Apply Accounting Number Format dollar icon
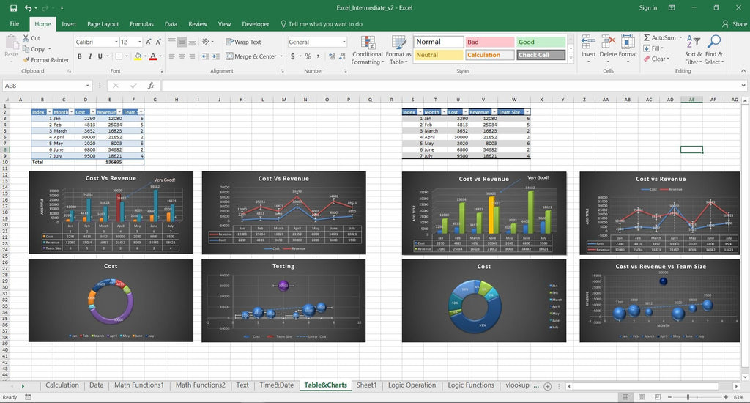750x403 pixels. click(293, 56)
